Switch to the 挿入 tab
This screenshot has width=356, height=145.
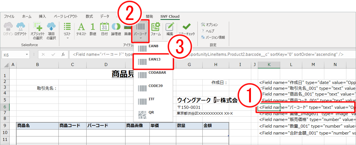pos(42,16)
